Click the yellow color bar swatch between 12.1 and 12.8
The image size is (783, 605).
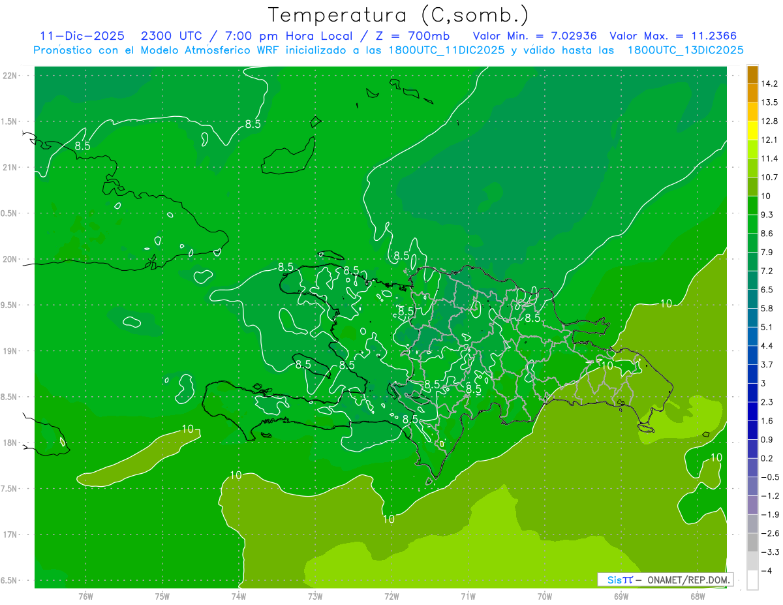[752, 131]
